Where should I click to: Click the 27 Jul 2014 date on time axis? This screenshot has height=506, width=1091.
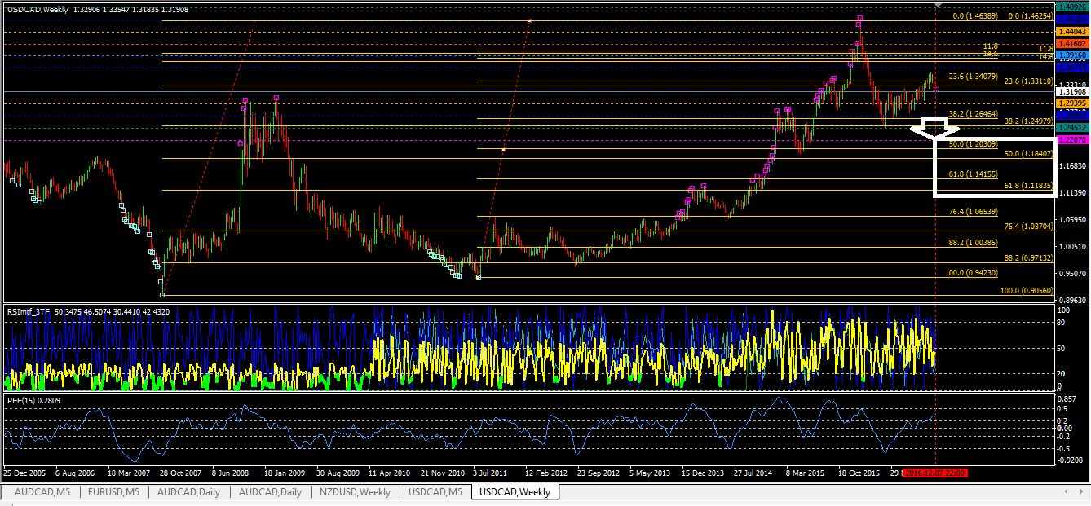pyautogui.click(x=754, y=473)
